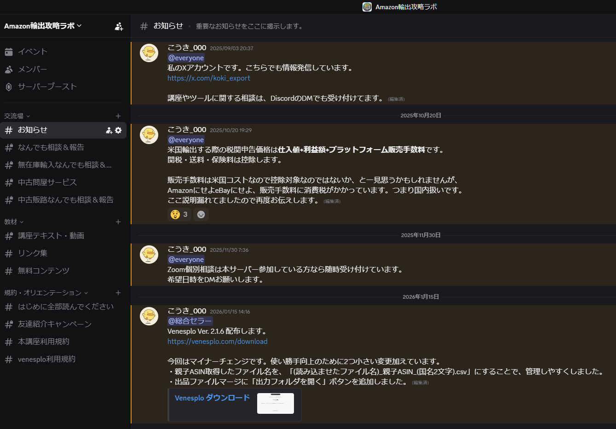Open the venesplo.com/download link

coord(217,342)
